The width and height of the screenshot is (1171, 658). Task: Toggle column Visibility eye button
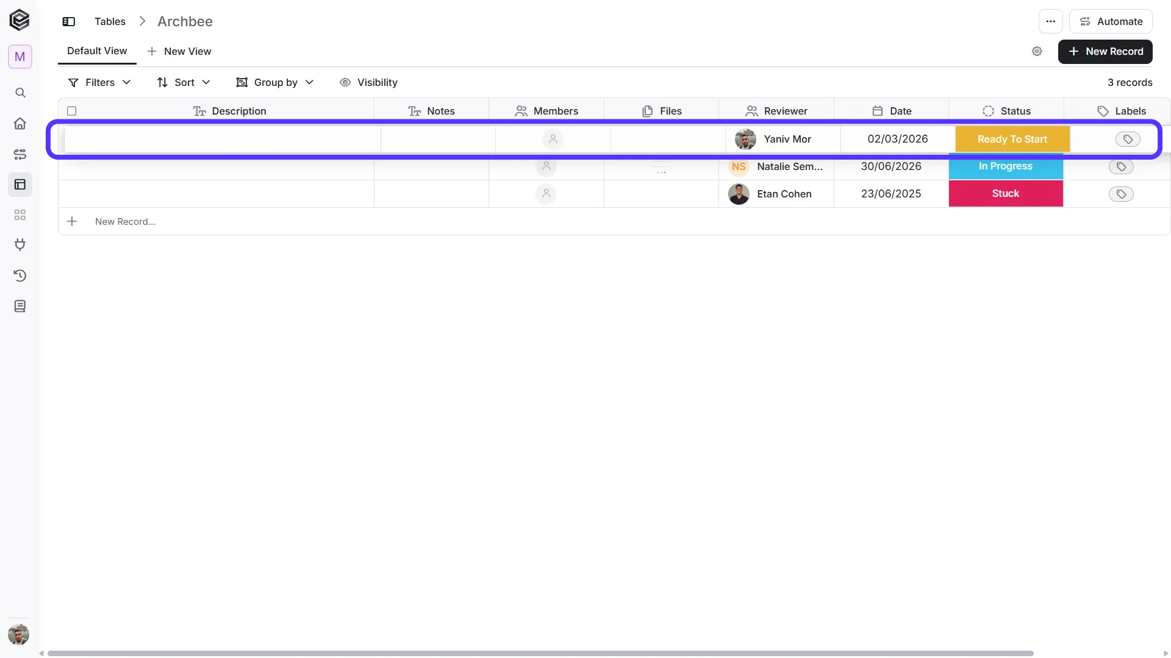[x=368, y=82]
